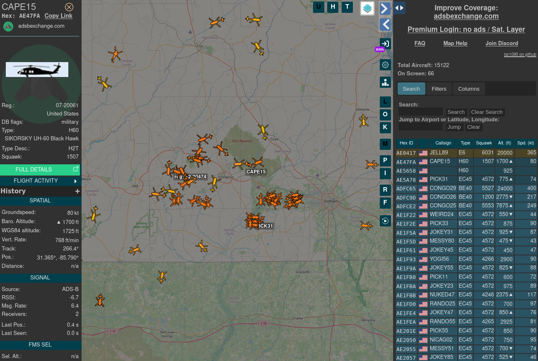Screen dimensions: 538x361
Task: Open the adsbexchange.com coverage link
Action: 466,16
